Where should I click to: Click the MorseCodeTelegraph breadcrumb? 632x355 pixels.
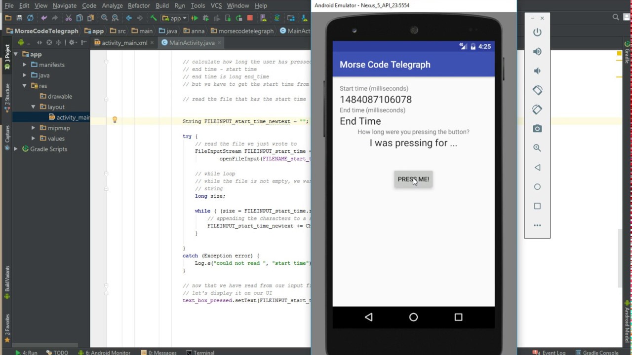pyautogui.click(x=42, y=31)
